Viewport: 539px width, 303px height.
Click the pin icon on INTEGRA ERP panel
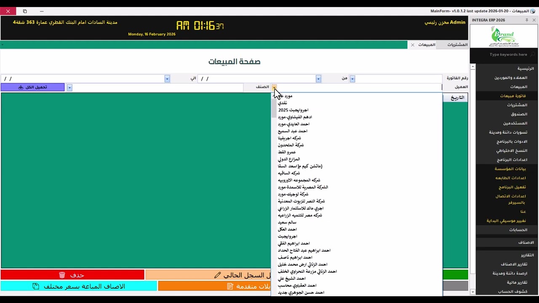coord(526,20)
